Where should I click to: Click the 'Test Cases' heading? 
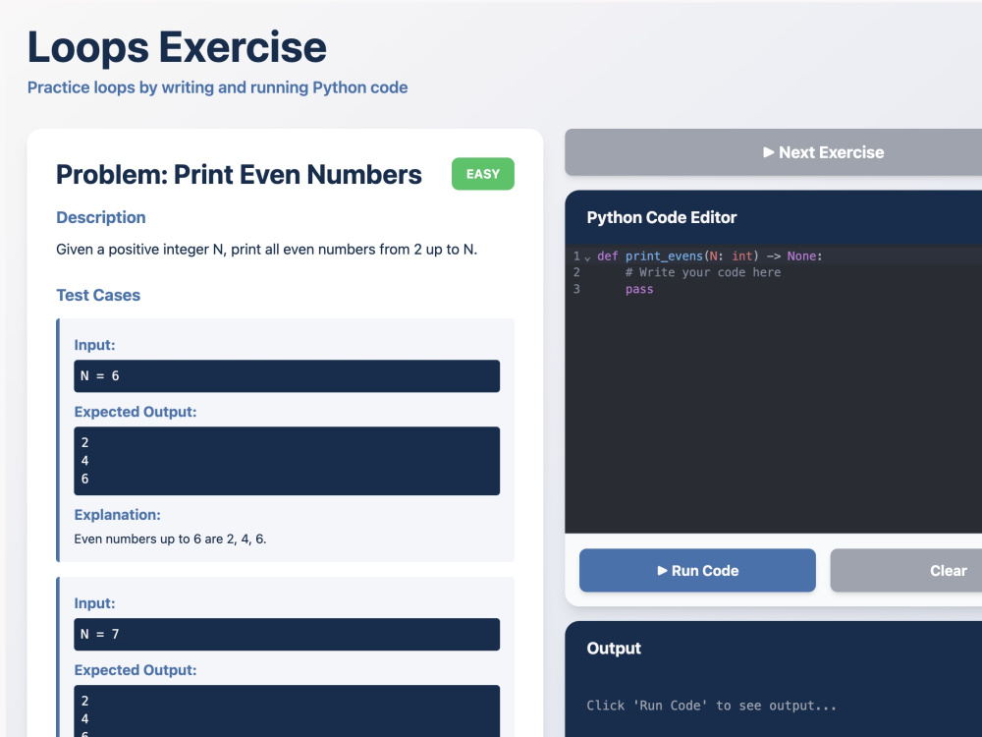click(x=98, y=295)
